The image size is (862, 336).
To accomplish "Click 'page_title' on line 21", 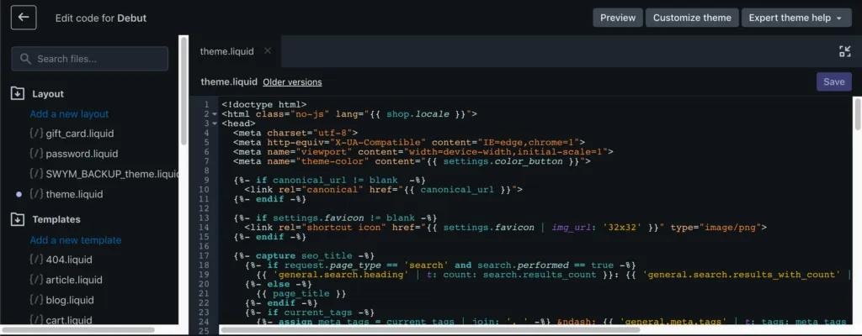I will point(301,294).
